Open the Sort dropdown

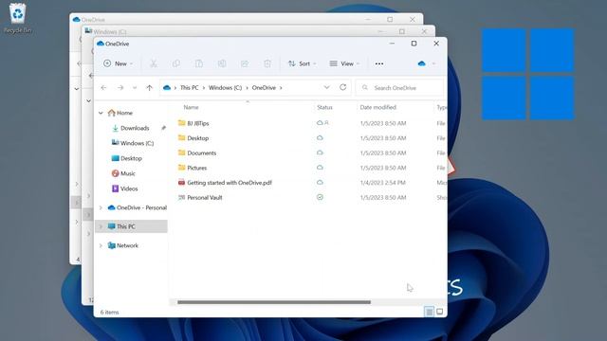click(302, 63)
